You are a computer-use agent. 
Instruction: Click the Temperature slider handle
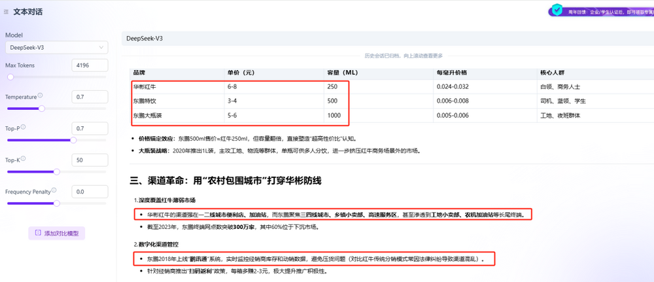42,108
